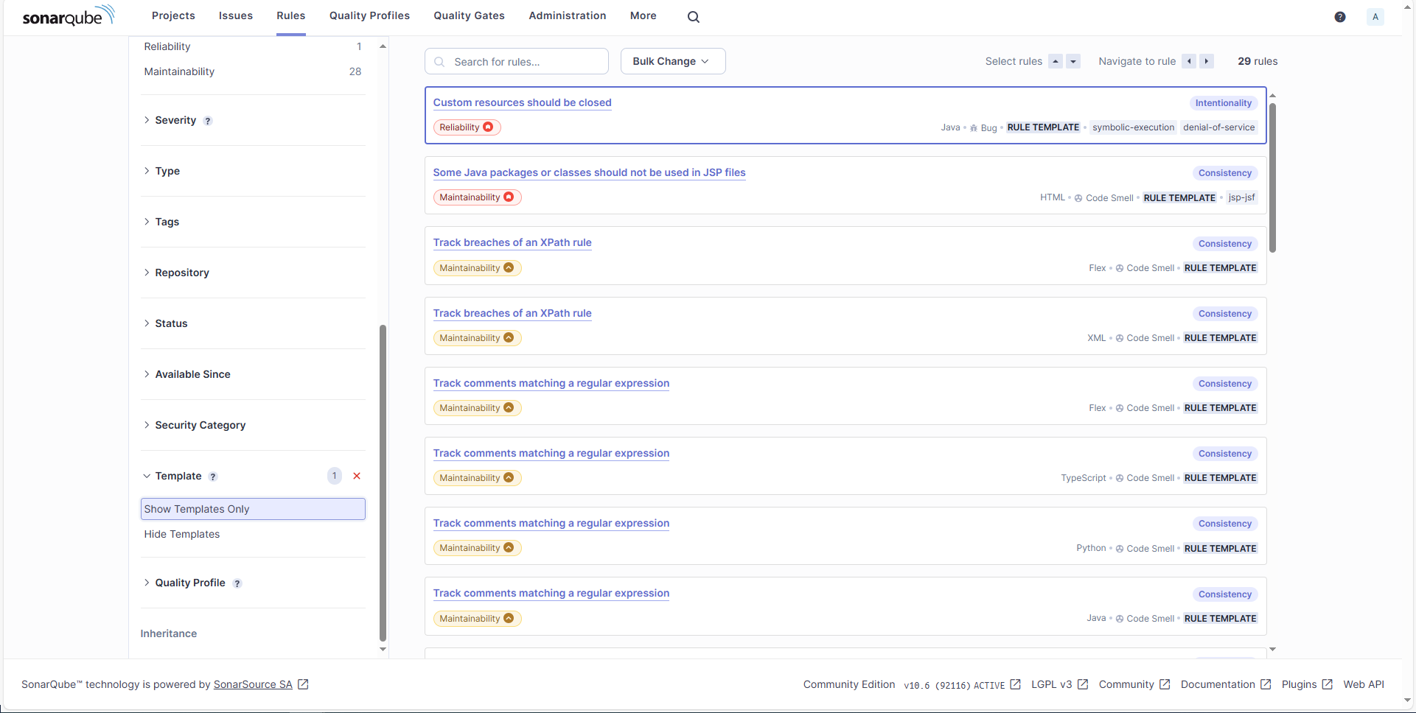Select the next rule with down arrow
The height and width of the screenshot is (713, 1416).
[x=1073, y=61]
